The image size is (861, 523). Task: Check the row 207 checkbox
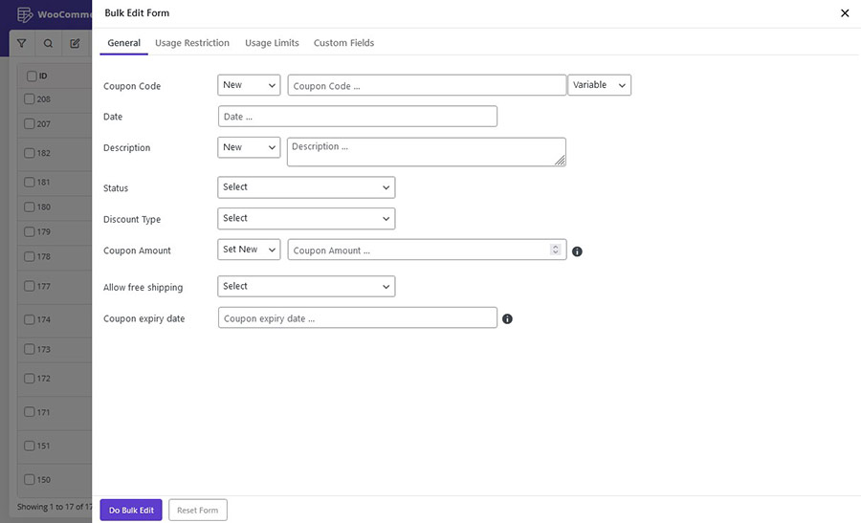(29, 123)
